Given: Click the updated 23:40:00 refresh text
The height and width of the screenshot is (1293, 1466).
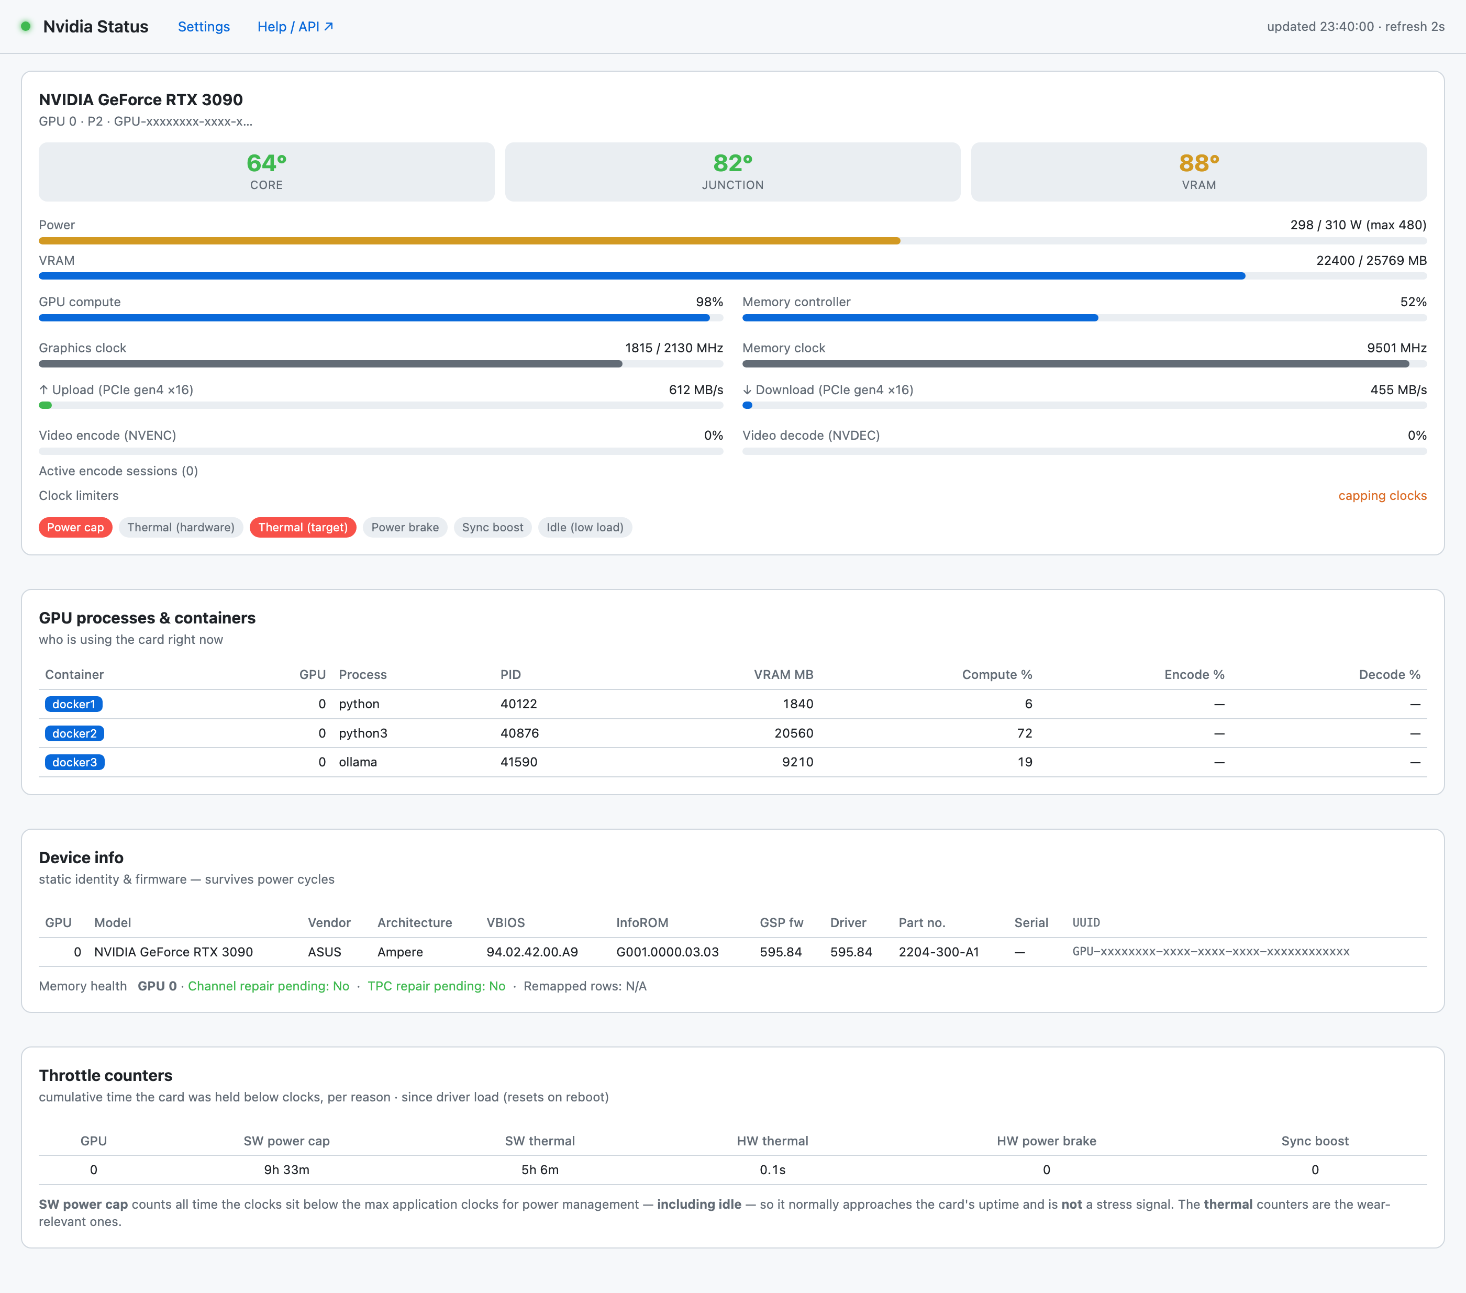Looking at the screenshot, I should pos(1355,27).
